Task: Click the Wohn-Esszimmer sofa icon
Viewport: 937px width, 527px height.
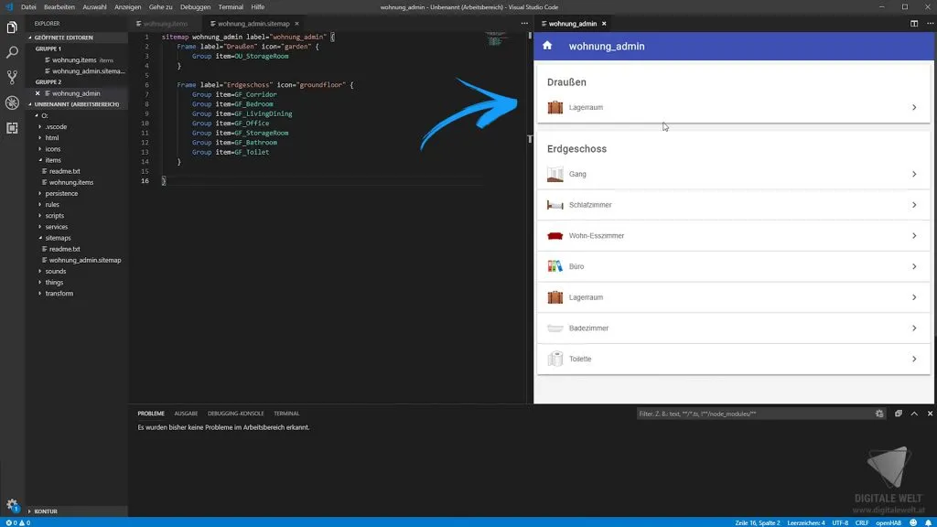Action: point(555,236)
